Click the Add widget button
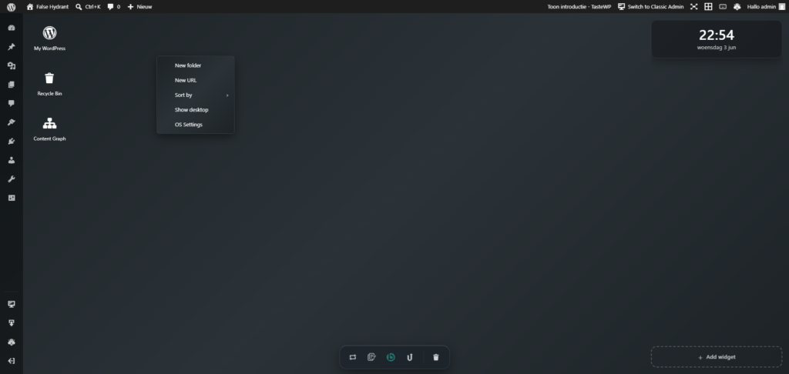 717,357
